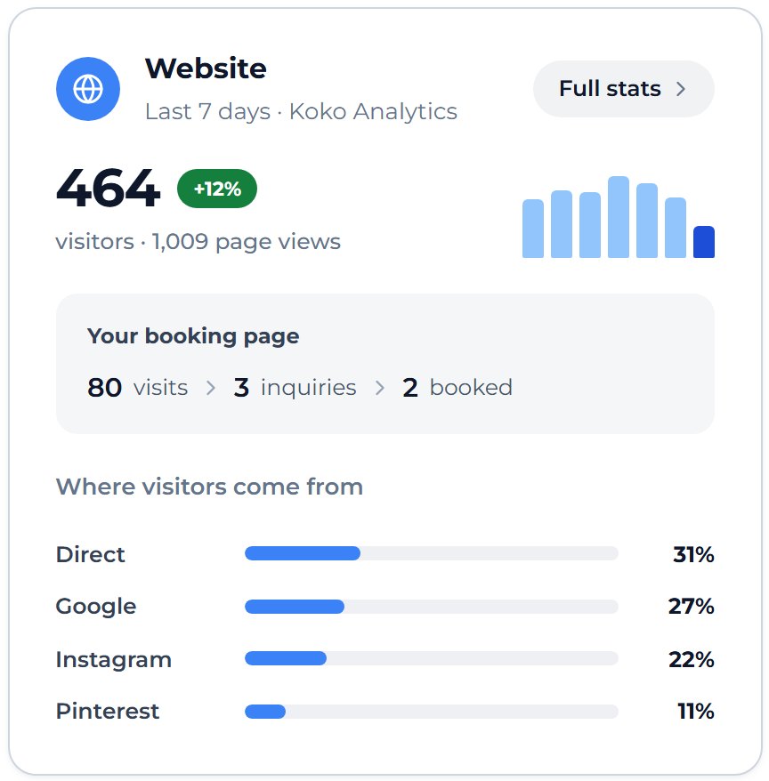
Task: Click the '464' visitors count
Action: pos(109,189)
